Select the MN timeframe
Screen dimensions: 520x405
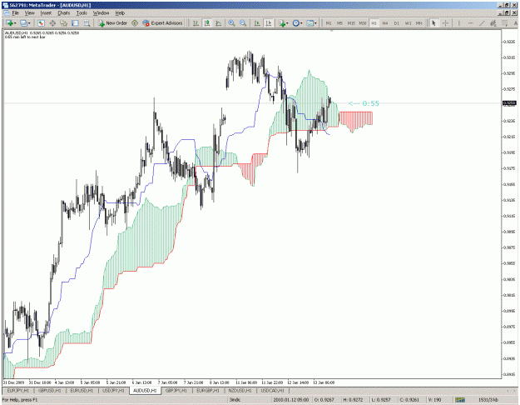[x=419, y=23]
